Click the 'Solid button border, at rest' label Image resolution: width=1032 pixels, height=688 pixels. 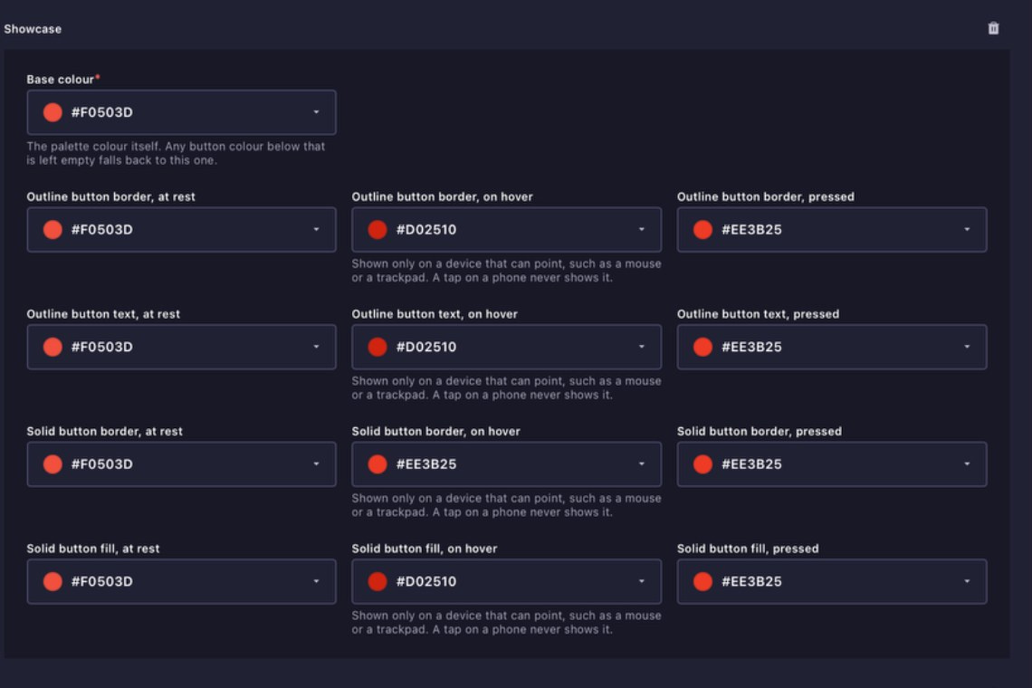click(x=105, y=431)
